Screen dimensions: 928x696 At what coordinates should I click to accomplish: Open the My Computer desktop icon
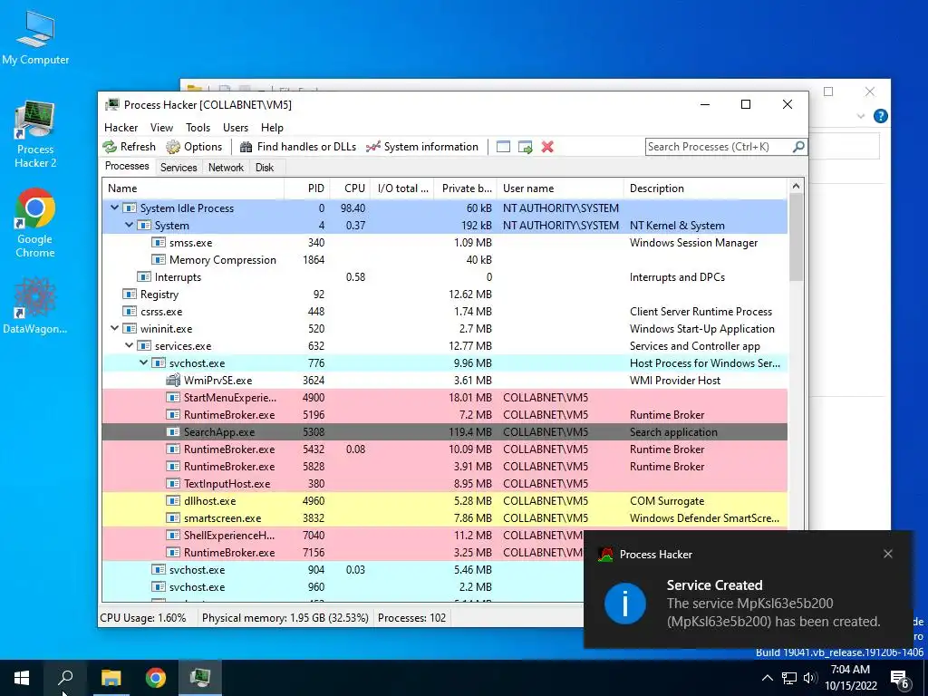[35, 36]
